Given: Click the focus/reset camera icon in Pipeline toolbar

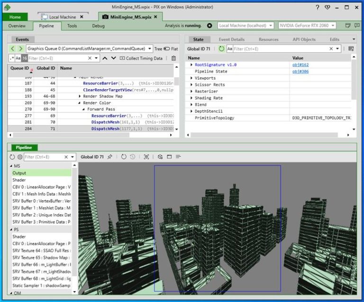Looking at the screenshot, I should 146,157.
